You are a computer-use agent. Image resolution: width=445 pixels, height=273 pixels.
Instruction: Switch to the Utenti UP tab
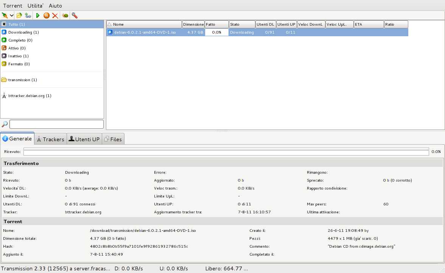tap(84, 139)
